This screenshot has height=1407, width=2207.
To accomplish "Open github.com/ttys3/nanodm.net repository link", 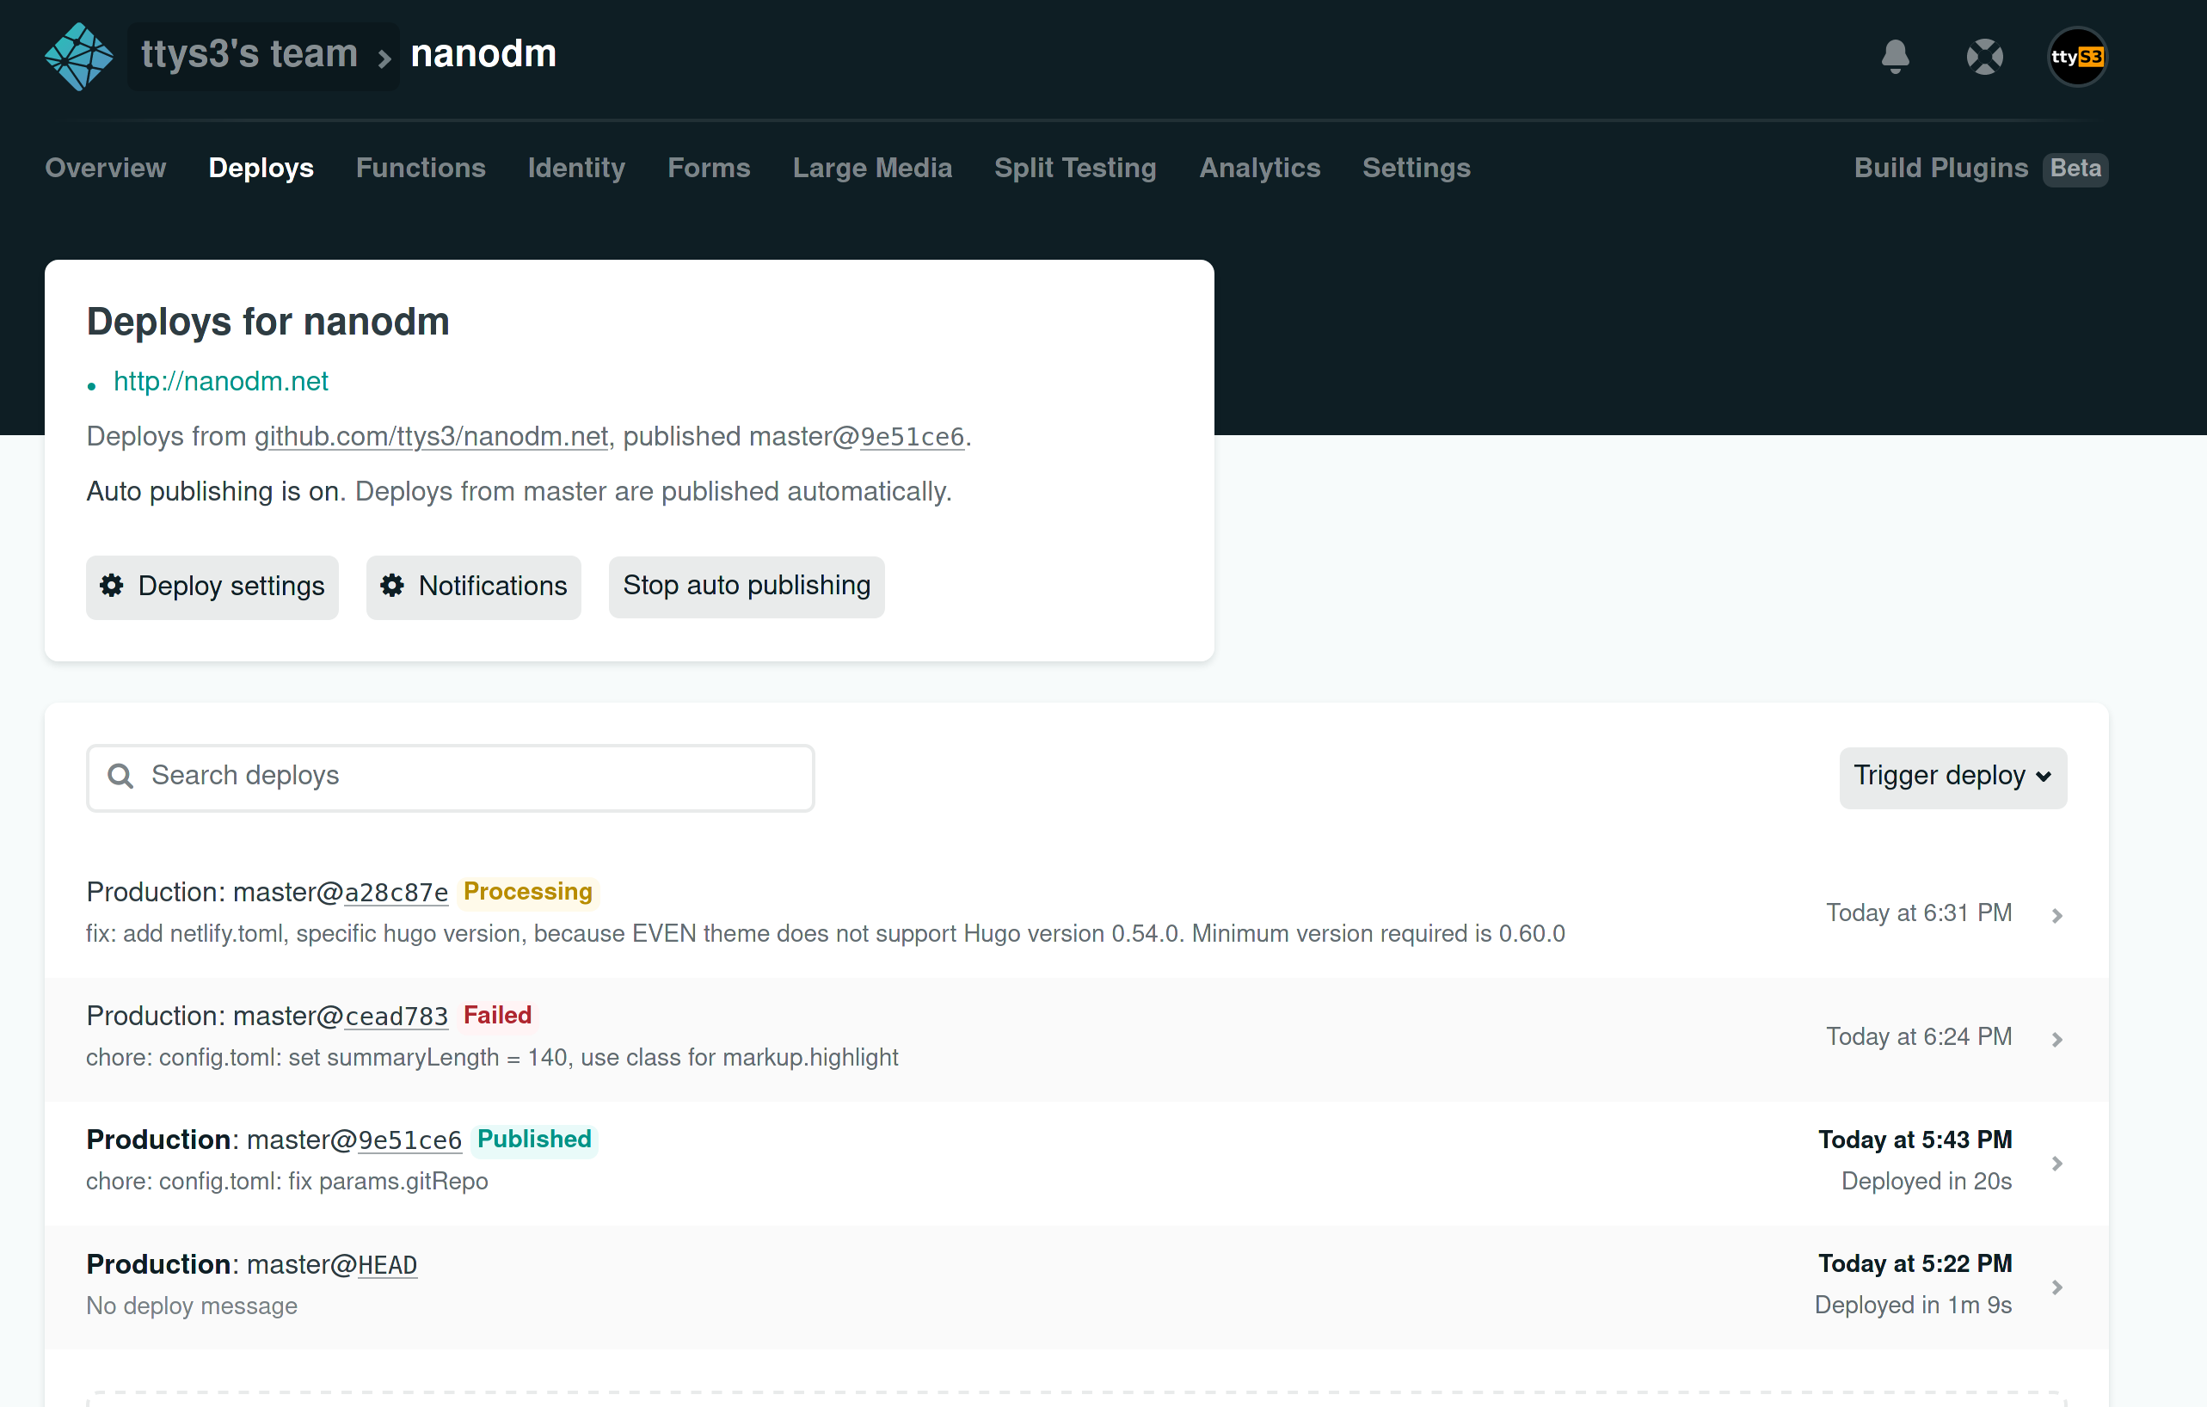I will click(432, 436).
